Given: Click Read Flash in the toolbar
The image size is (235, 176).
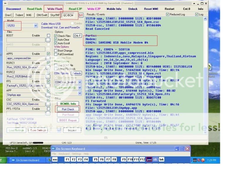Looking at the screenshot, I should click(x=34, y=9).
